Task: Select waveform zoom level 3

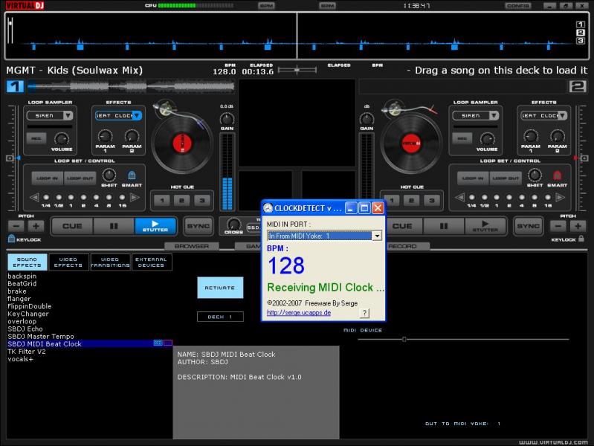Action: coord(581,41)
